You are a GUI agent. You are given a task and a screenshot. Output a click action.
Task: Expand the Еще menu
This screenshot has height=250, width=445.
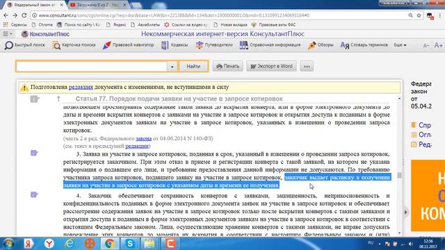point(400,45)
